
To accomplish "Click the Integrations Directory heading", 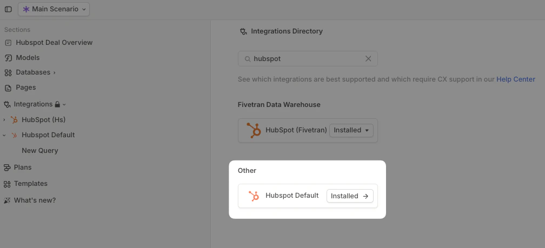I will coord(287,31).
